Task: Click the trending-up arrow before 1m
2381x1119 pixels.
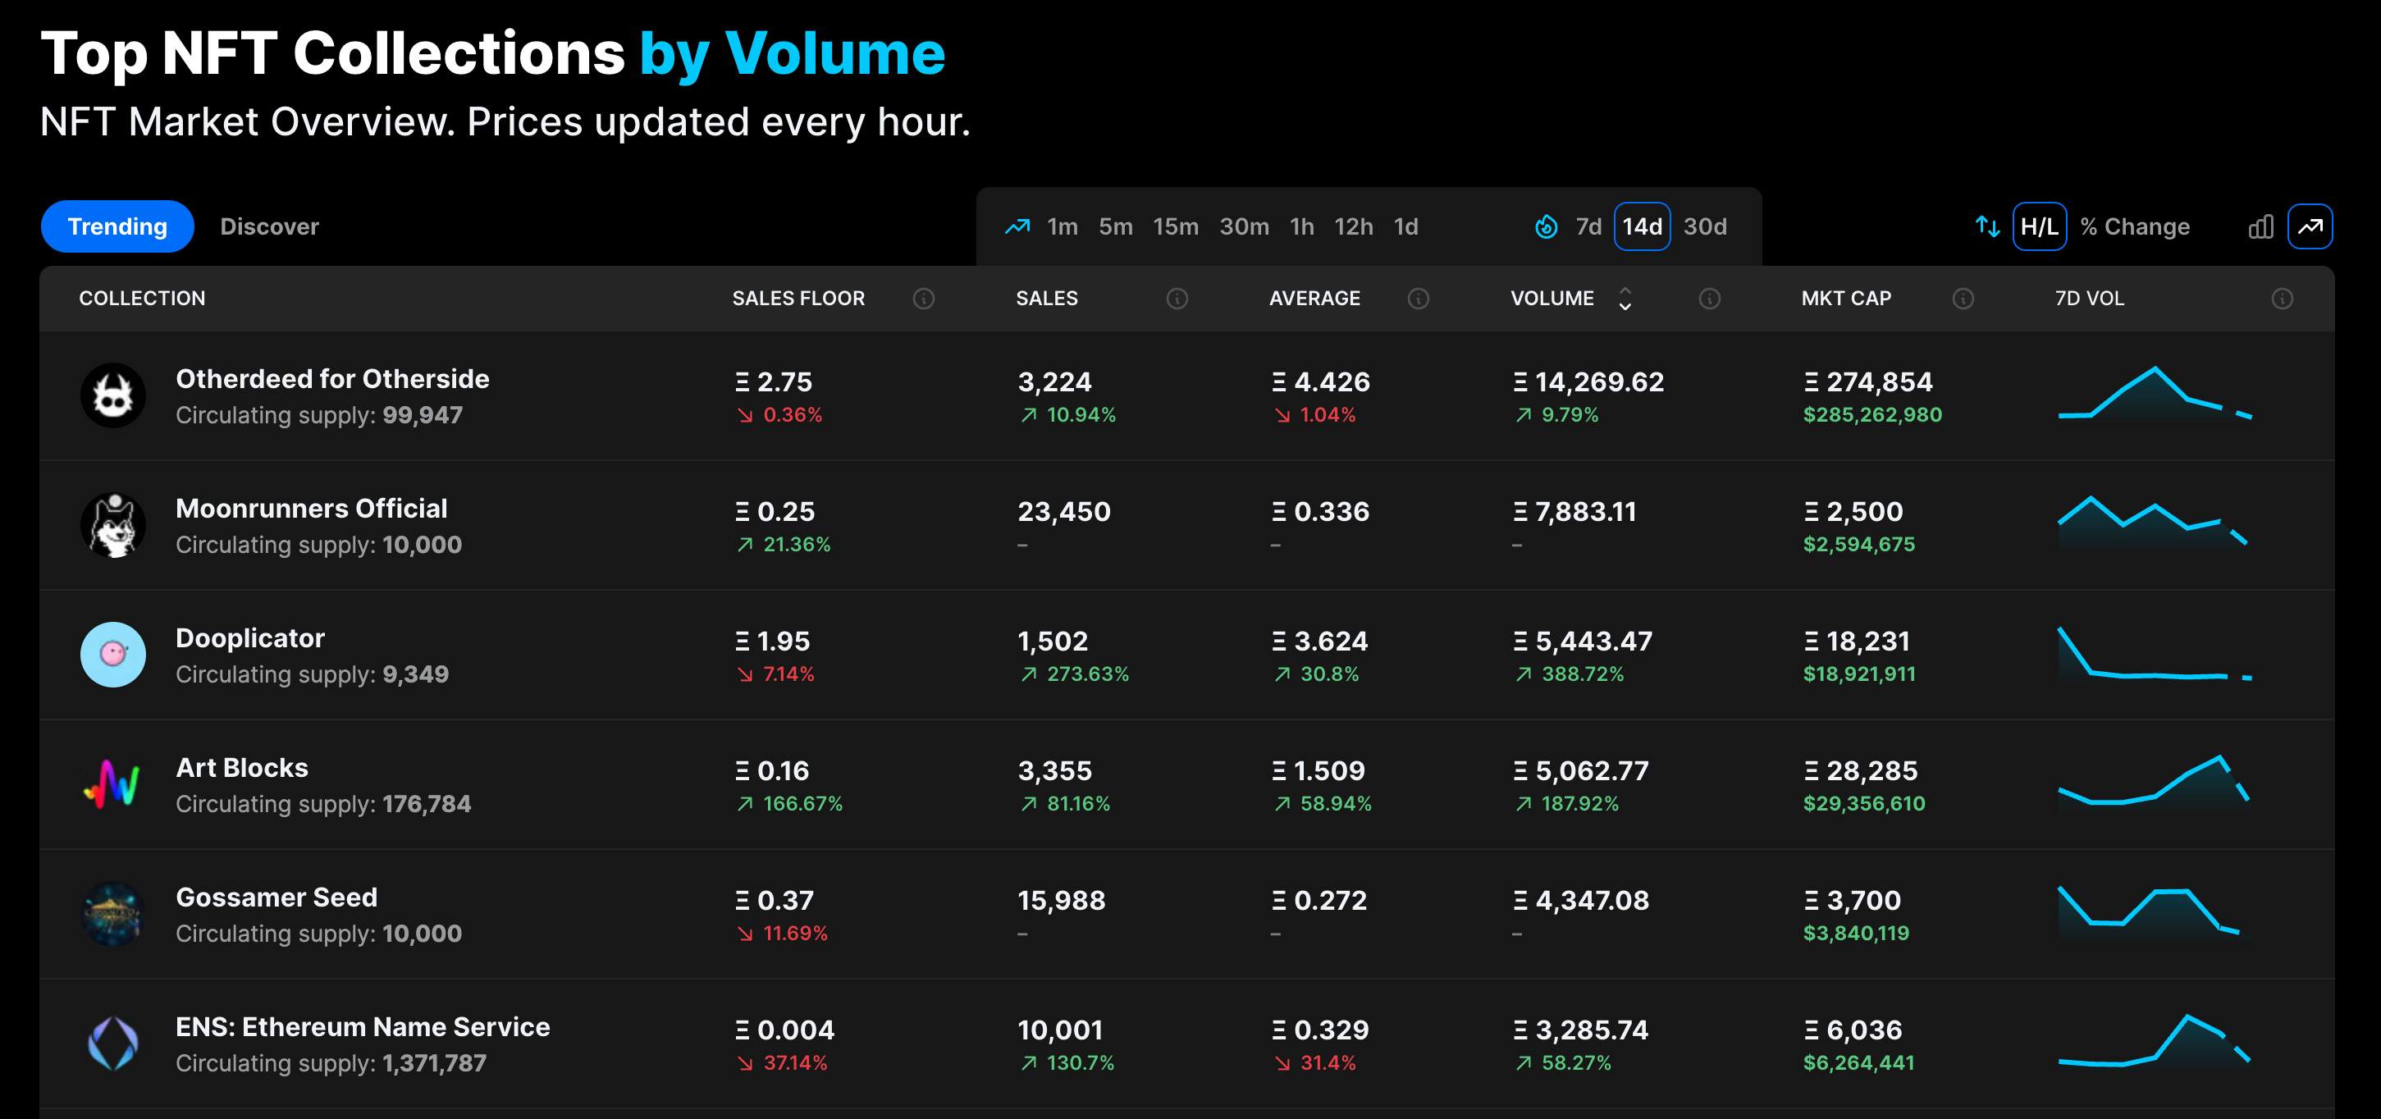Action: tap(1017, 226)
